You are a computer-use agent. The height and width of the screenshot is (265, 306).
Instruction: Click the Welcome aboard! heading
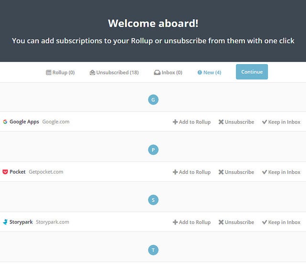pos(153,23)
